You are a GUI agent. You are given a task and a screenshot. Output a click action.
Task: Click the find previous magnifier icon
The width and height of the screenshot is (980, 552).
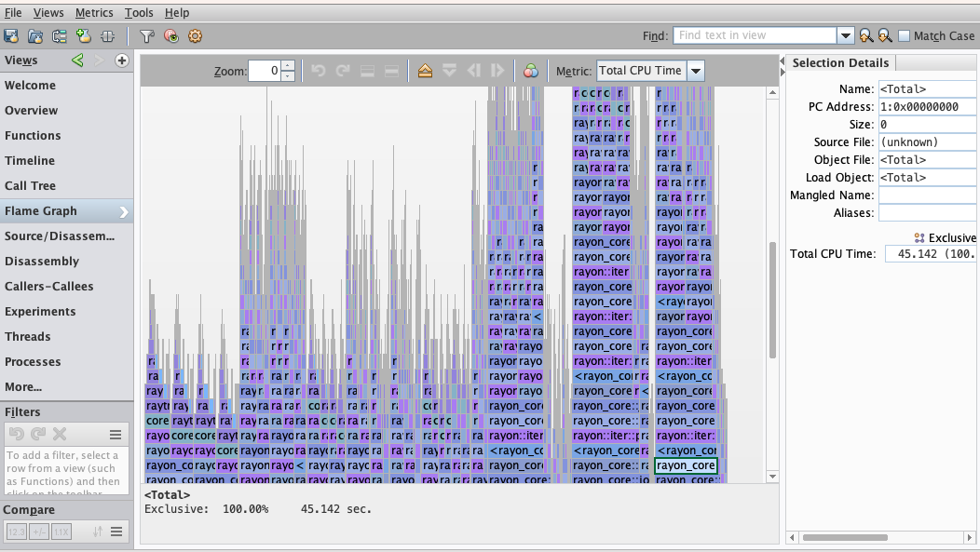click(x=866, y=35)
